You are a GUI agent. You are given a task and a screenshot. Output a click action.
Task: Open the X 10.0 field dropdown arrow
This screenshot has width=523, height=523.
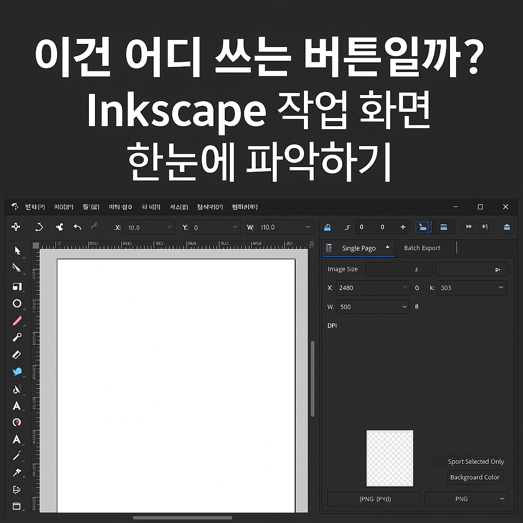click(x=169, y=227)
